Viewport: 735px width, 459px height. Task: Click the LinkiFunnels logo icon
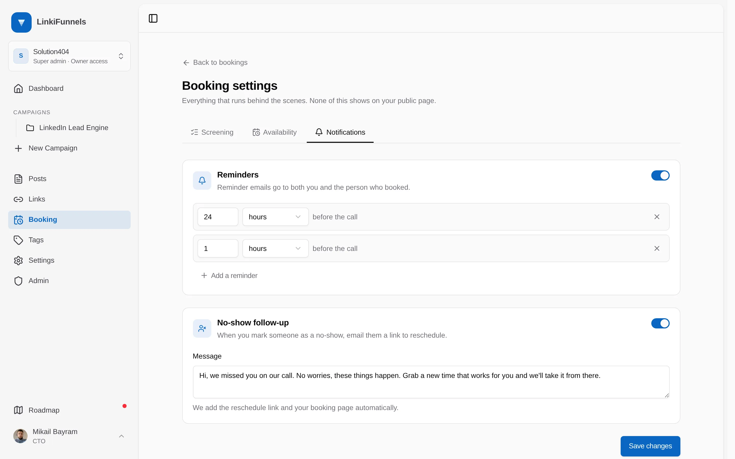(x=21, y=22)
